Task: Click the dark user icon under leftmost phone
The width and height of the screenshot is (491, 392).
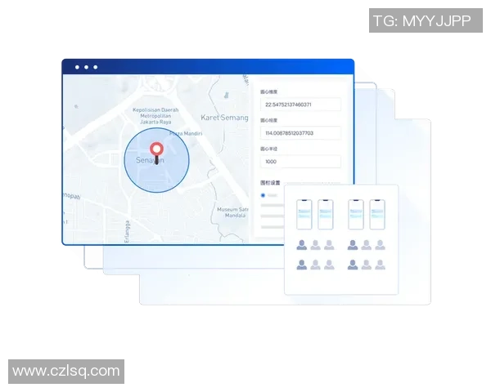Action: coord(302,244)
